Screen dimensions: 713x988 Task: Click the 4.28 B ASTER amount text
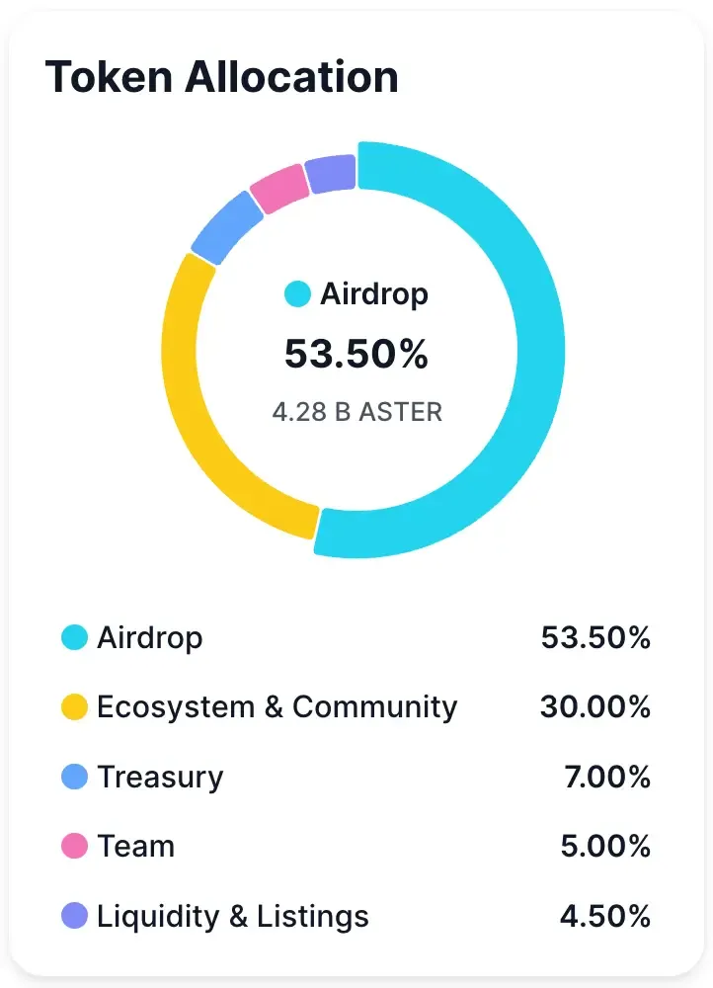pyautogui.click(x=356, y=411)
